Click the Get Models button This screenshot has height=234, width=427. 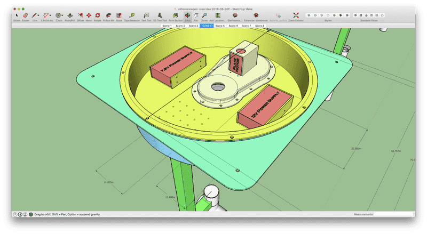235,15
